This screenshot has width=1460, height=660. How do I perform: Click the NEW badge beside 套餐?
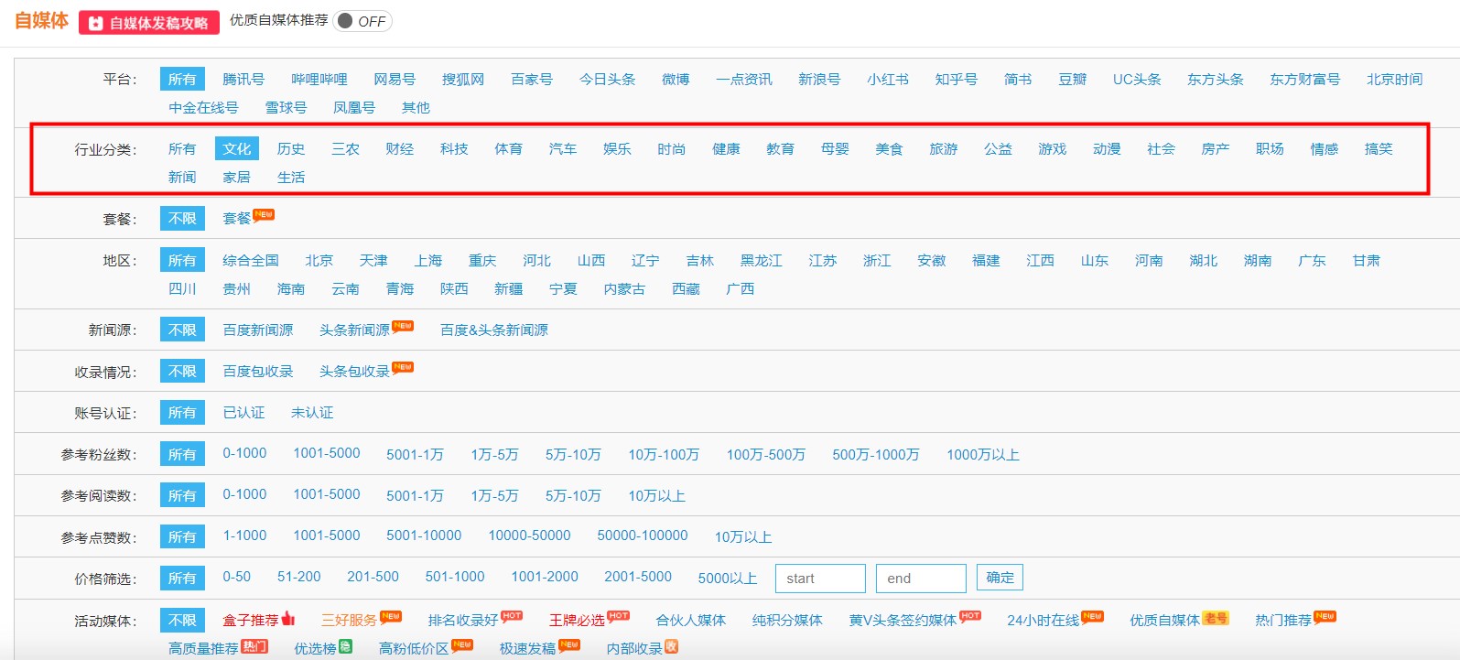pyautogui.click(x=264, y=215)
